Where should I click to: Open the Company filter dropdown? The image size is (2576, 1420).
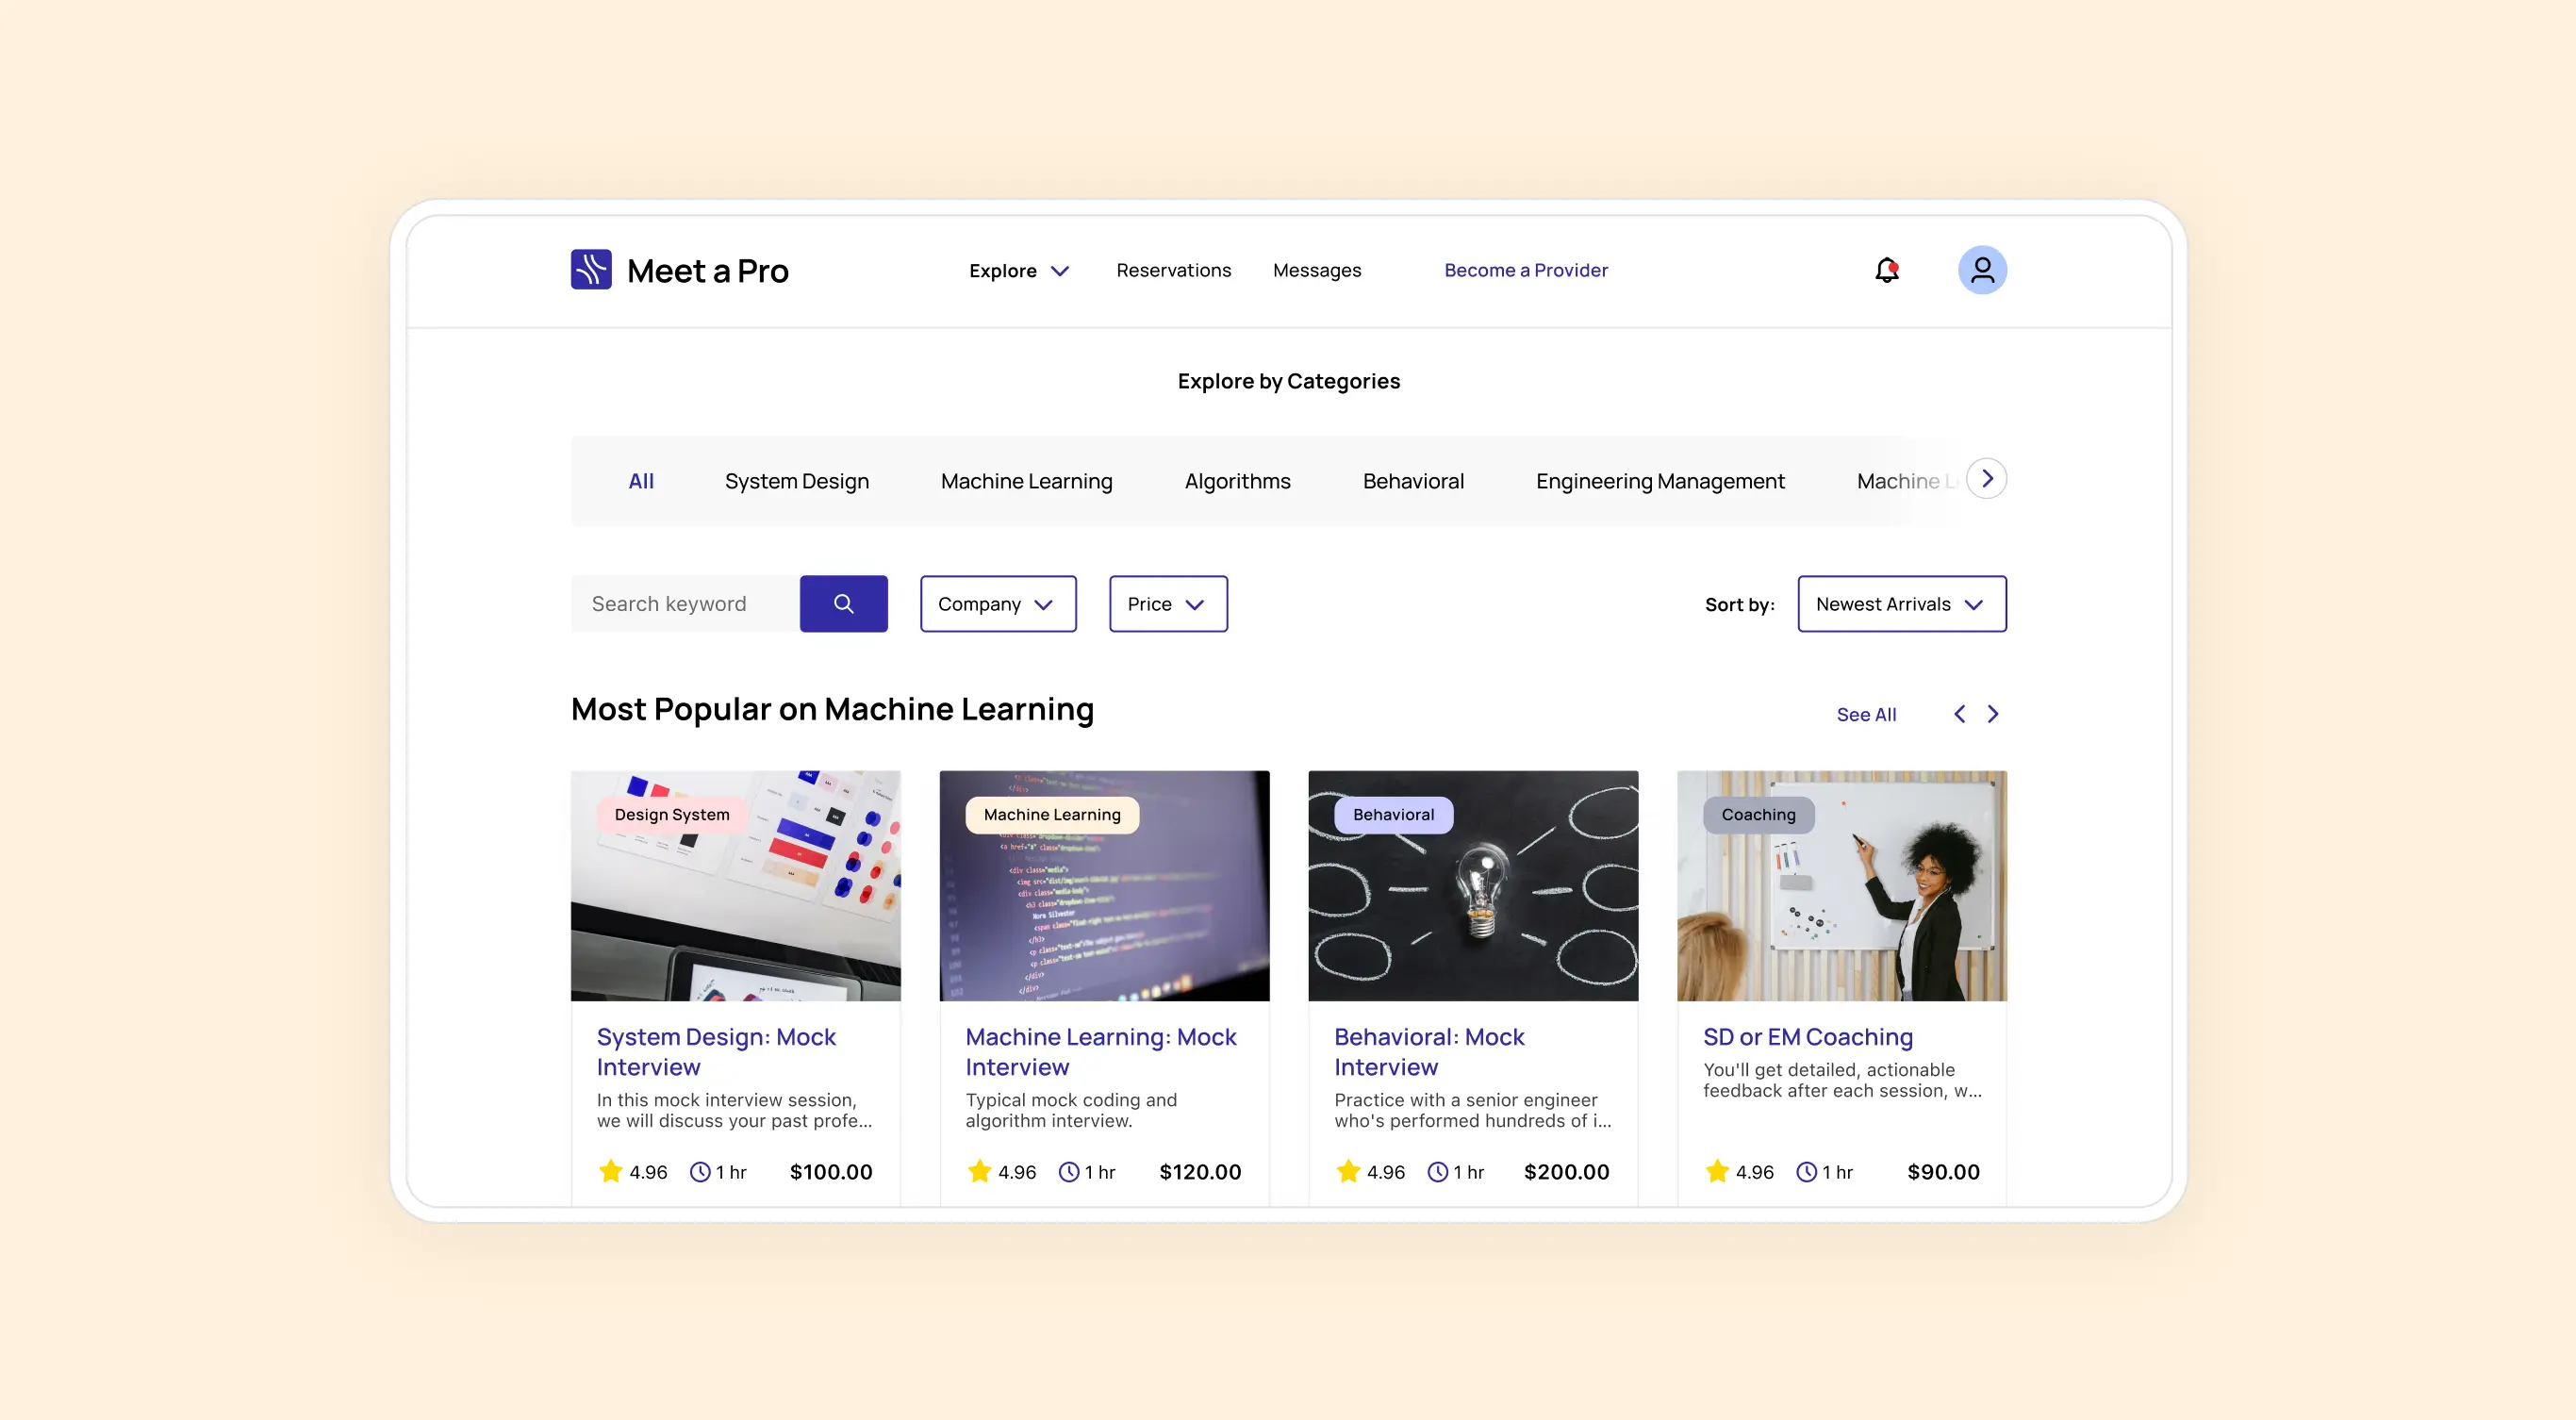point(997,604)
